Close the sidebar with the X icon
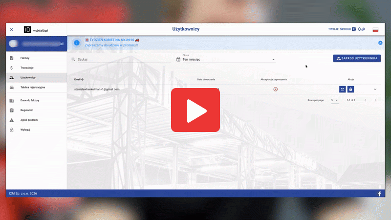Screen dimensions: 391x220 [12, 30]
